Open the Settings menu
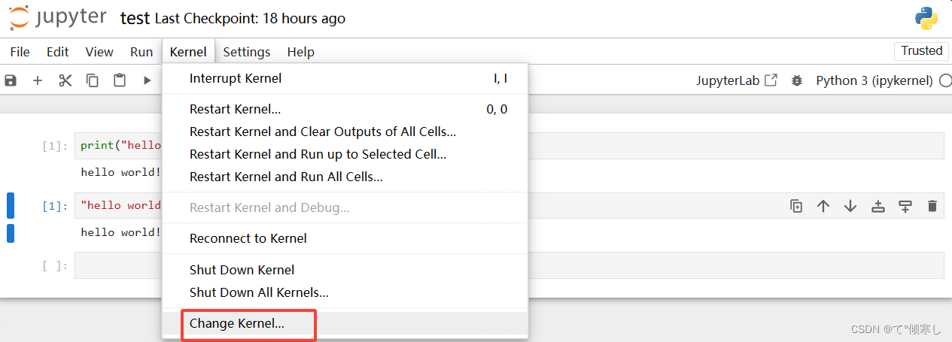952x342 pixels. [x=247, y=52]
